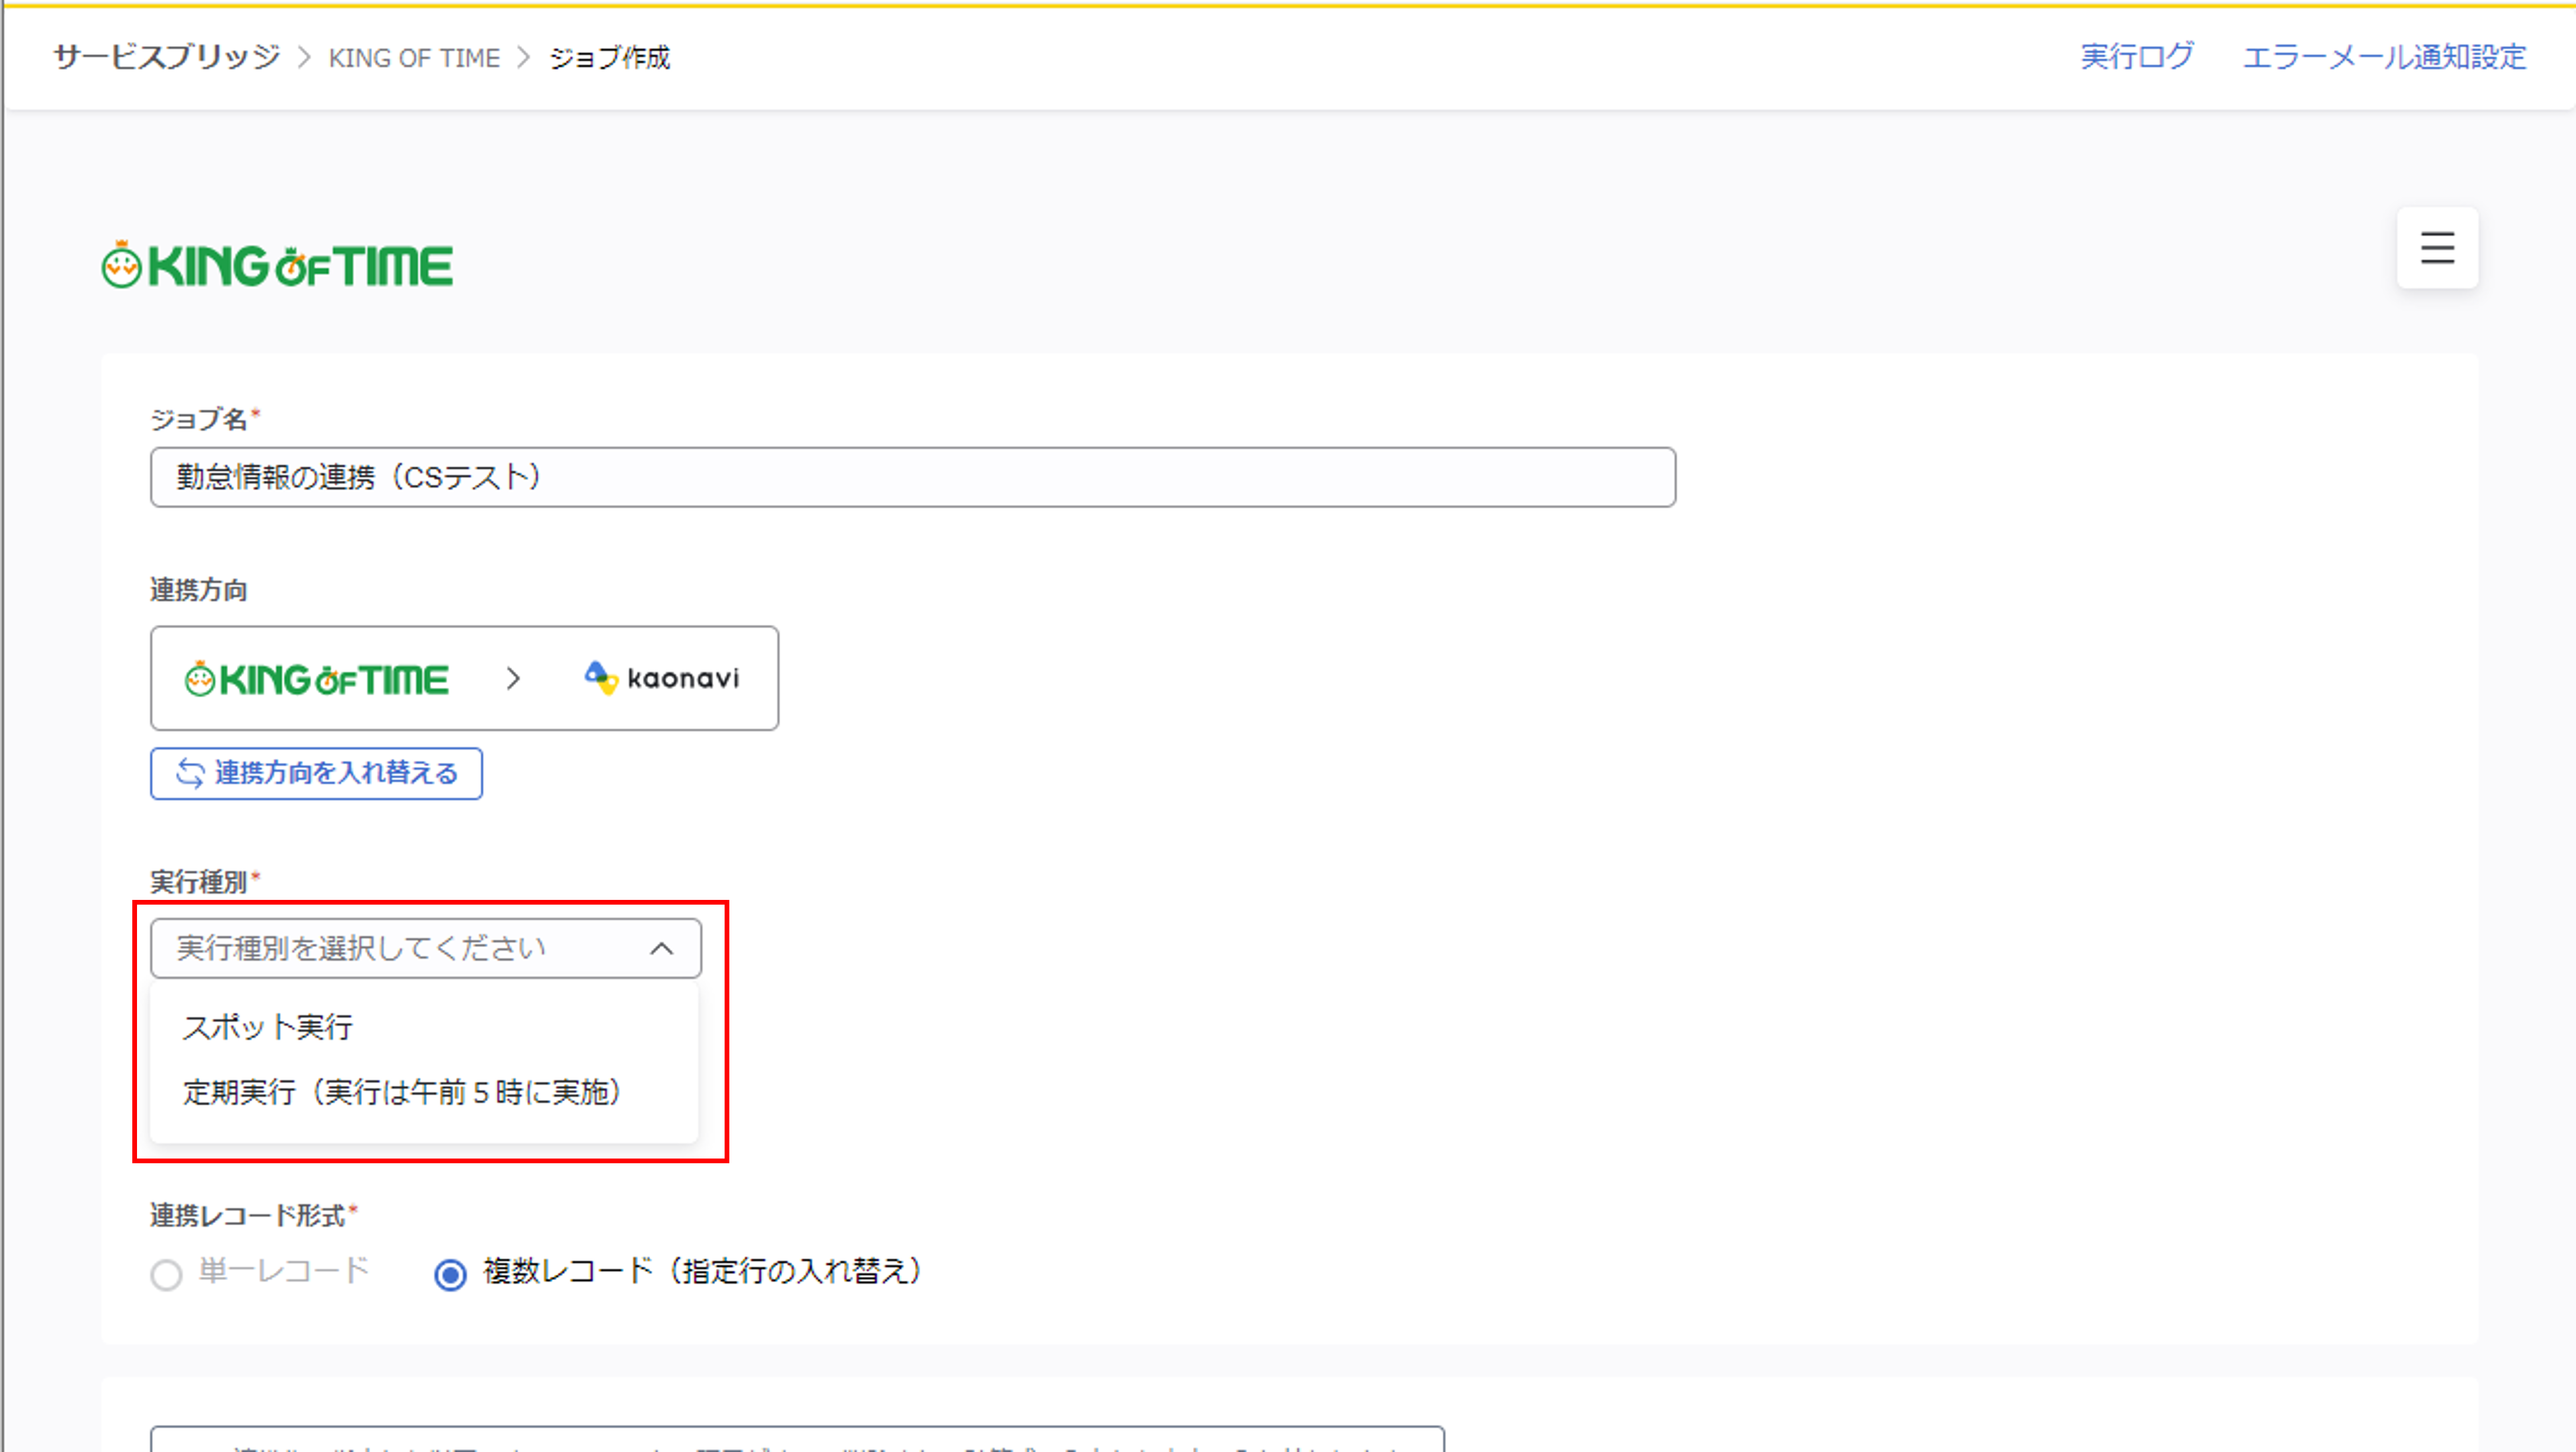Open エラーメール通知設定 link
The width and height of the screenshot is (2576, 1452).
click(2384, 57)
